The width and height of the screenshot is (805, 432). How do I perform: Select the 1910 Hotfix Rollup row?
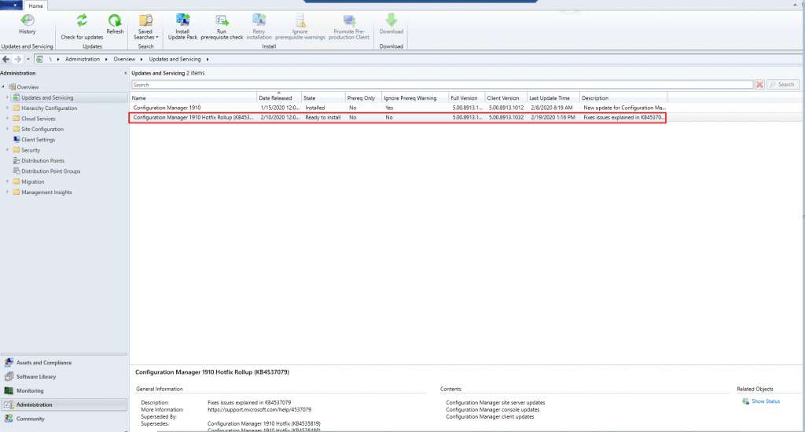398,118
